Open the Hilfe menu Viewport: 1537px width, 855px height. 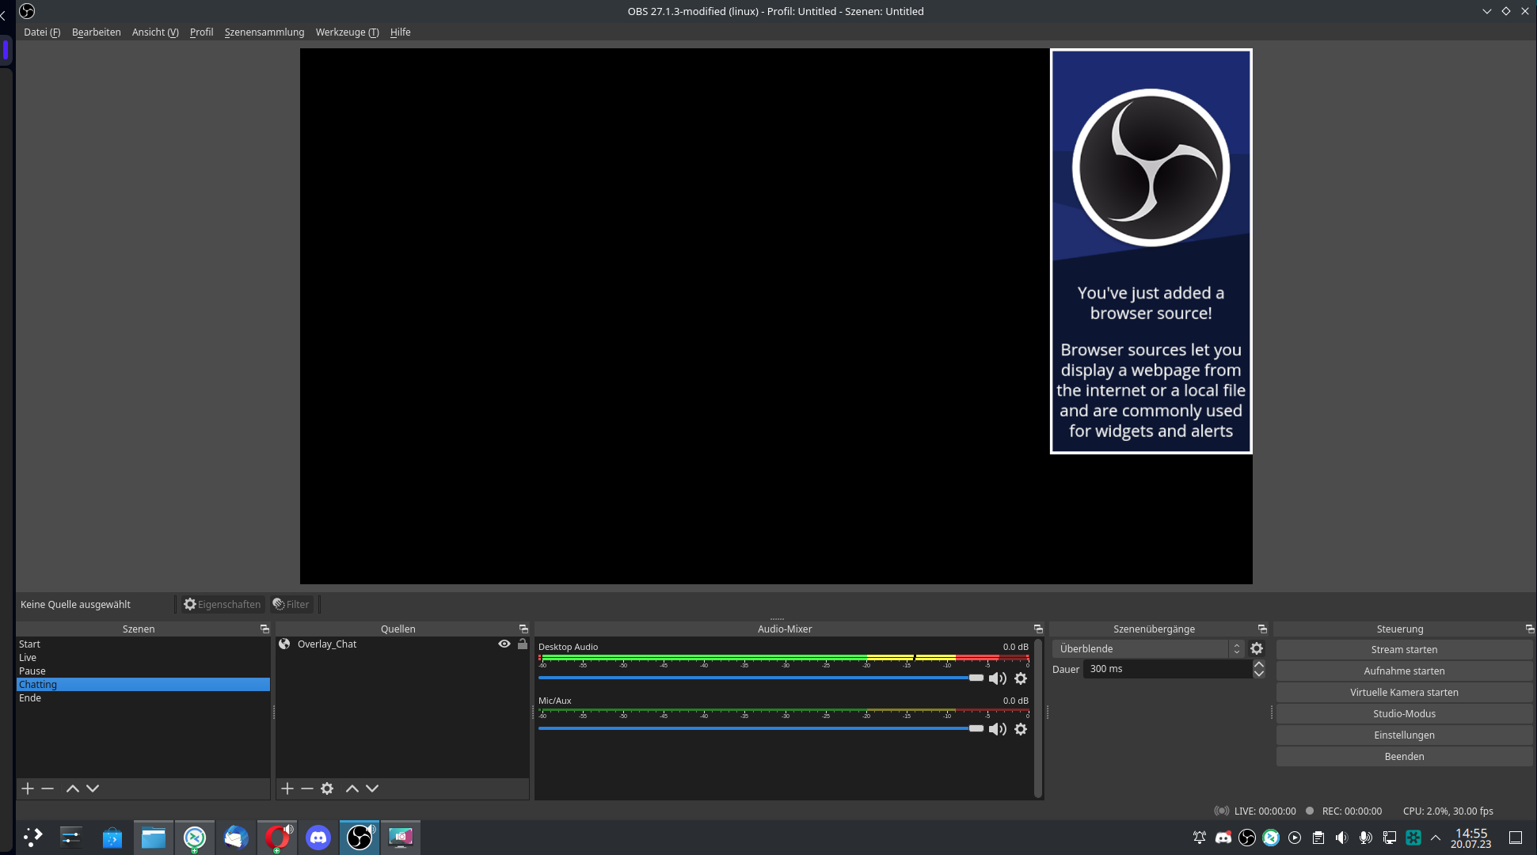(401, 32)
